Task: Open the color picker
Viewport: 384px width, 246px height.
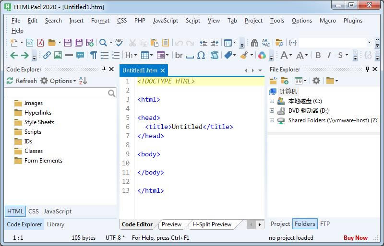Action: (262, 55)
